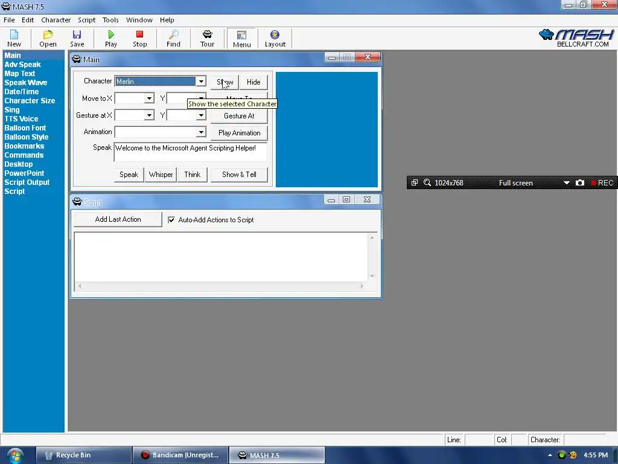Select Balloon Style in sidebar

pos(26,137)
